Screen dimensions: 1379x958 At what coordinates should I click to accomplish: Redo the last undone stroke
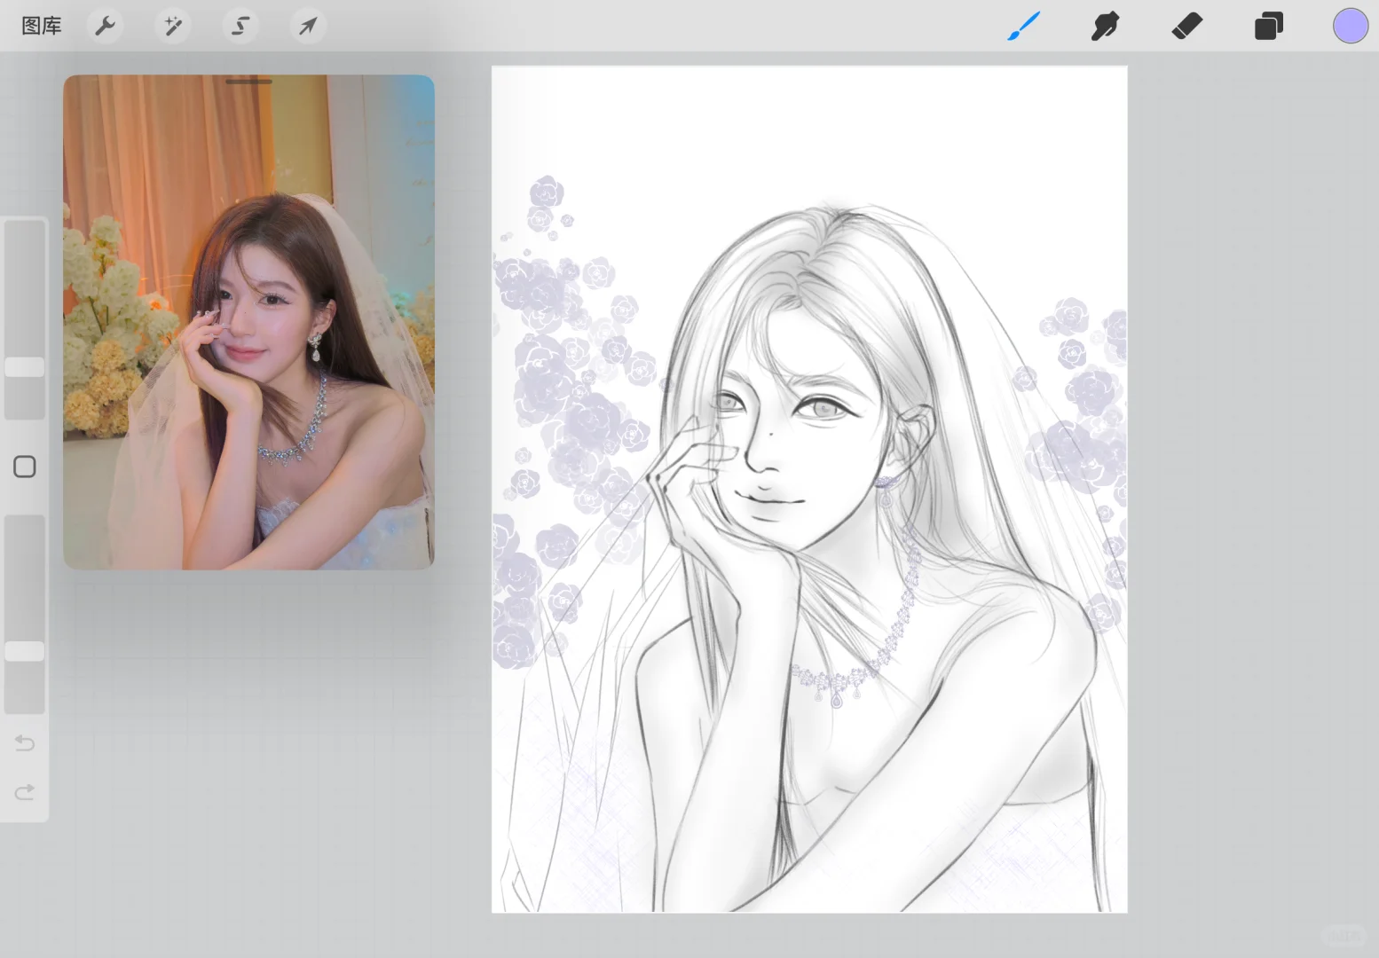click(x=25, y=791)
